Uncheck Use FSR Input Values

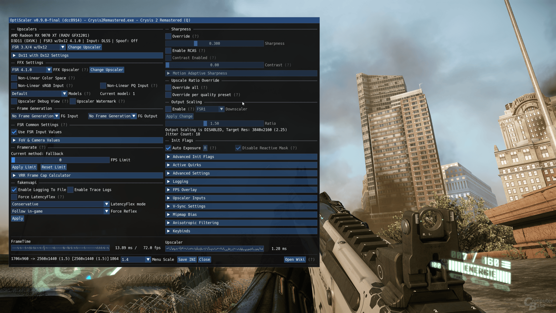click(x=14, y=132)
